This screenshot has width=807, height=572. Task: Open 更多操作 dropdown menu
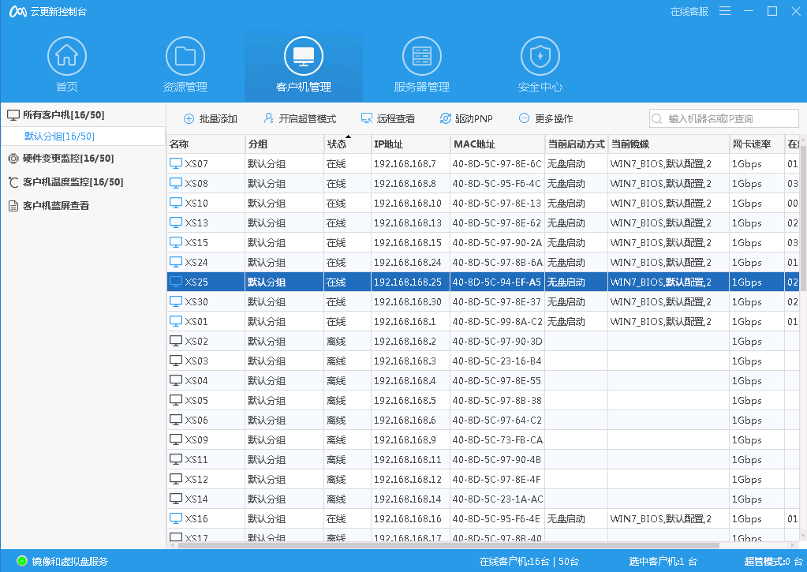(x=546, y=119)
